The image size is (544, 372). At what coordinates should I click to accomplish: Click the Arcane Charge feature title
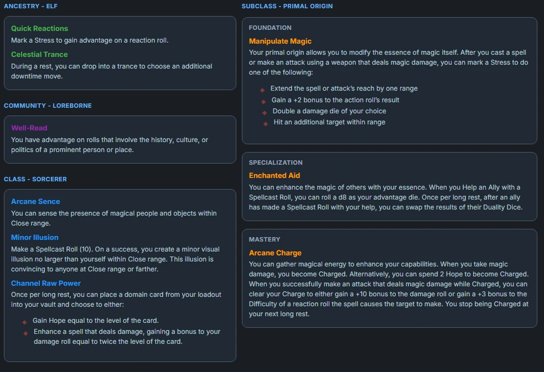(x=275, y=253)
